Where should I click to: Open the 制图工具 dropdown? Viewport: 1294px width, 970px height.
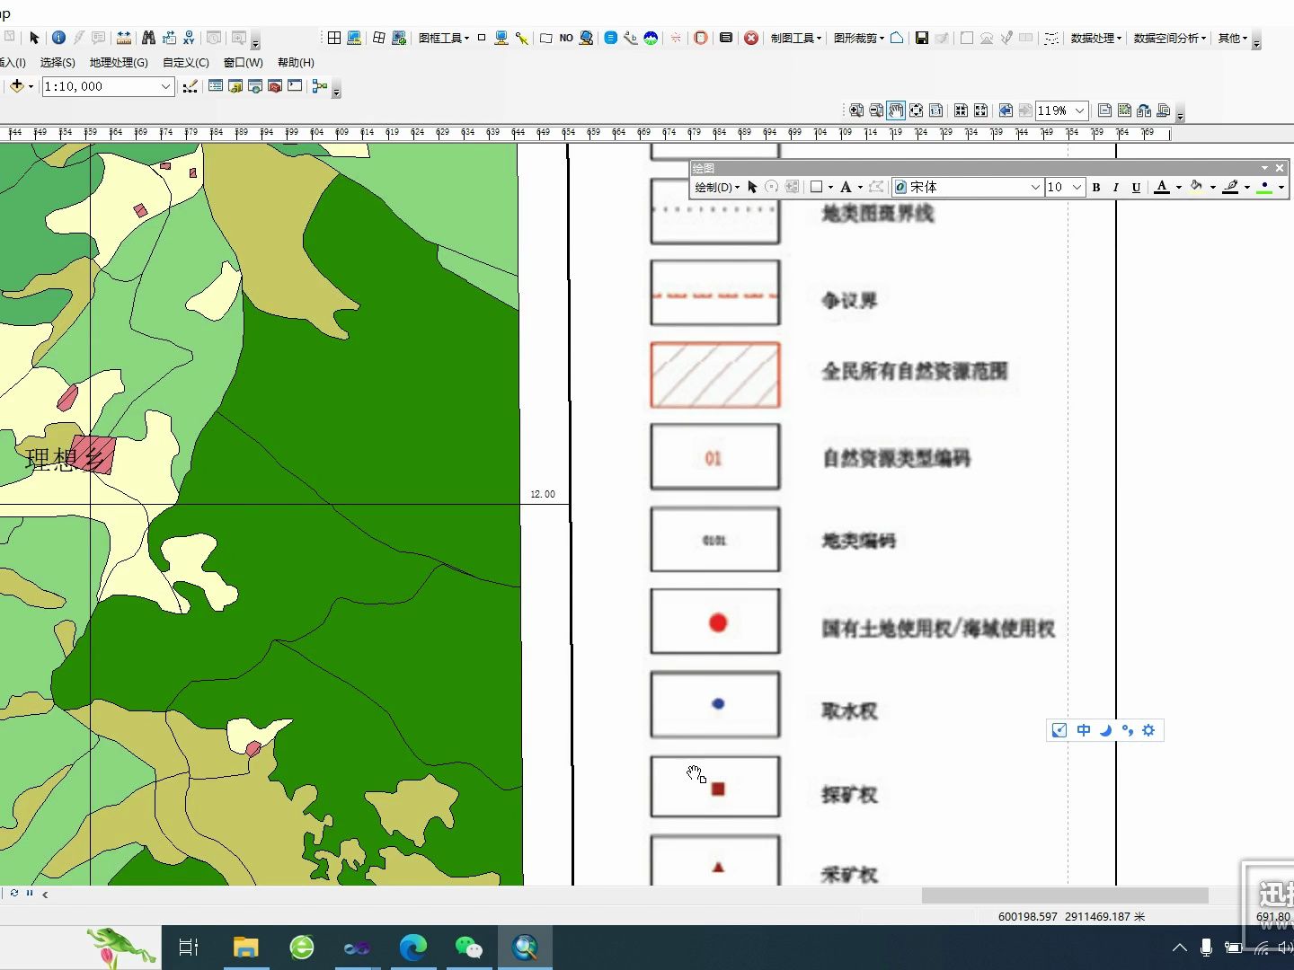[795, 38]
